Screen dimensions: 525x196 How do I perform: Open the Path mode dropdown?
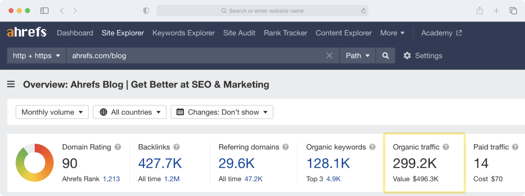coord(357,55)
